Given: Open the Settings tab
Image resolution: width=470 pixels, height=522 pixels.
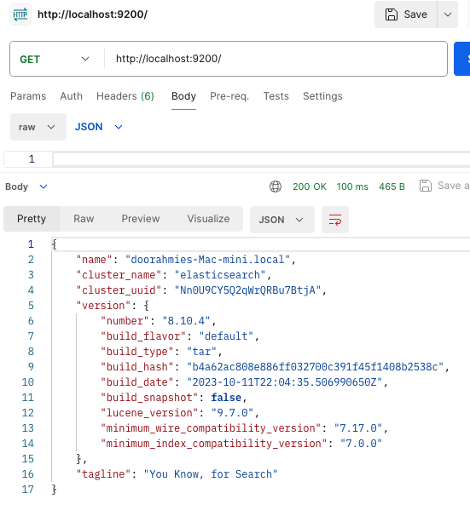Looking at the screenshot, I should (x=322, y=96).
